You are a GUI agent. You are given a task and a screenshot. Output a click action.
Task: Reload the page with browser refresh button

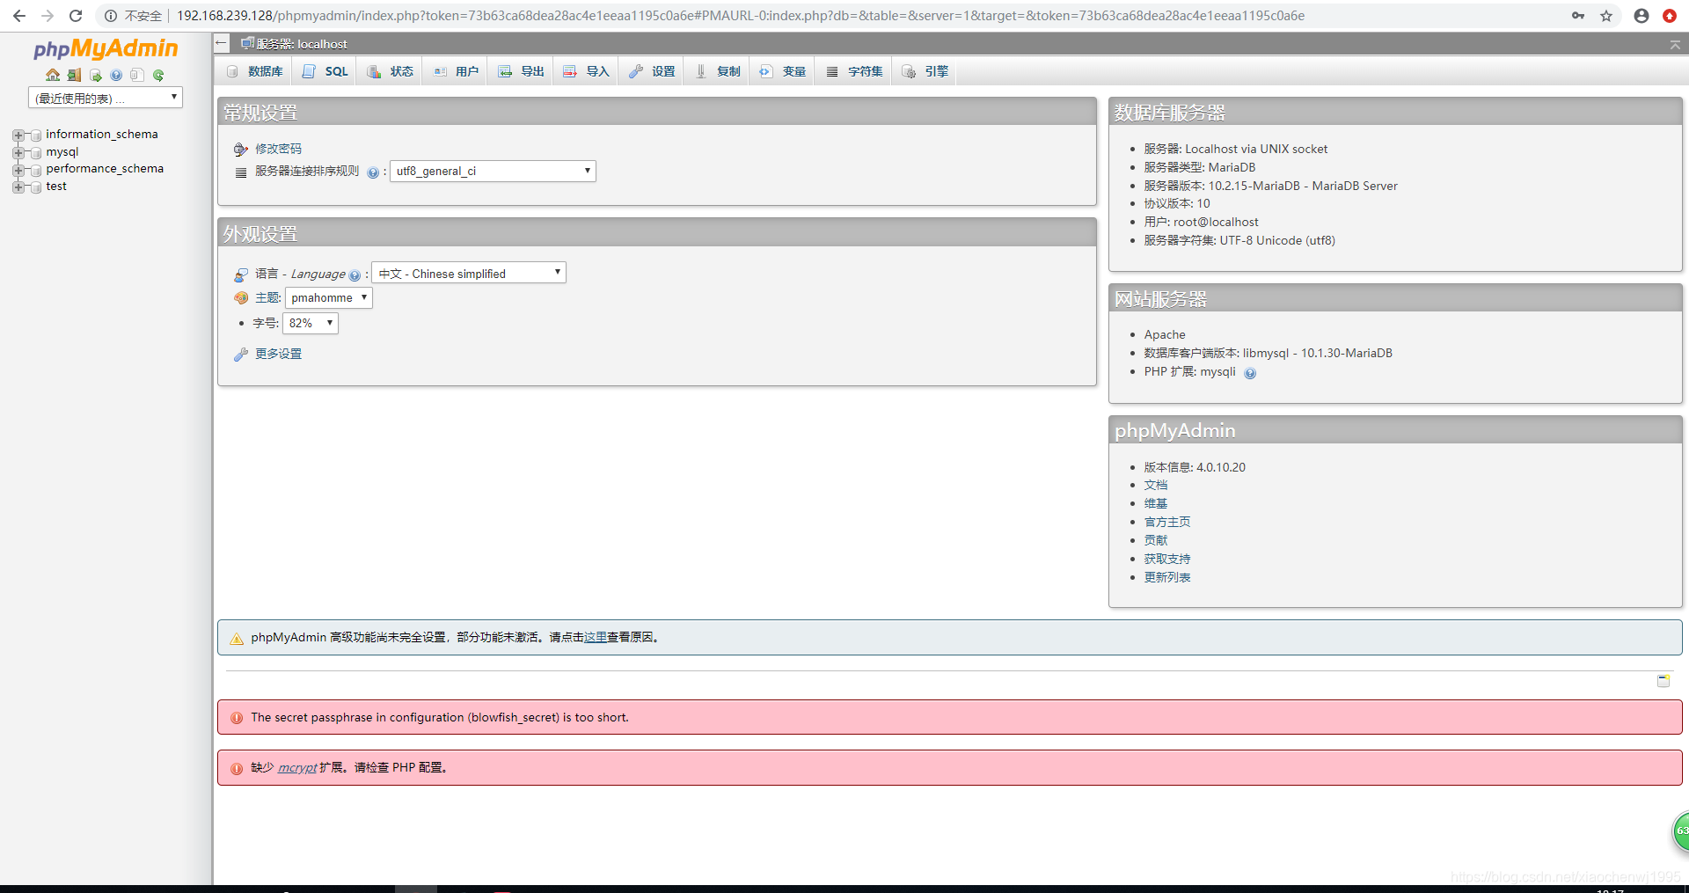76,16
